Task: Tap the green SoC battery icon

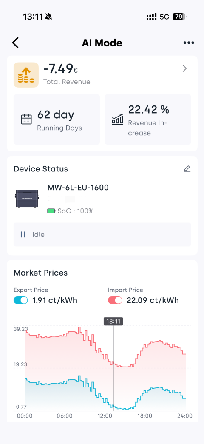Action: (x=51, y=211)
